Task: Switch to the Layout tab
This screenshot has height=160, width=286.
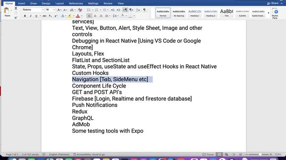Action: coord(59,4)
